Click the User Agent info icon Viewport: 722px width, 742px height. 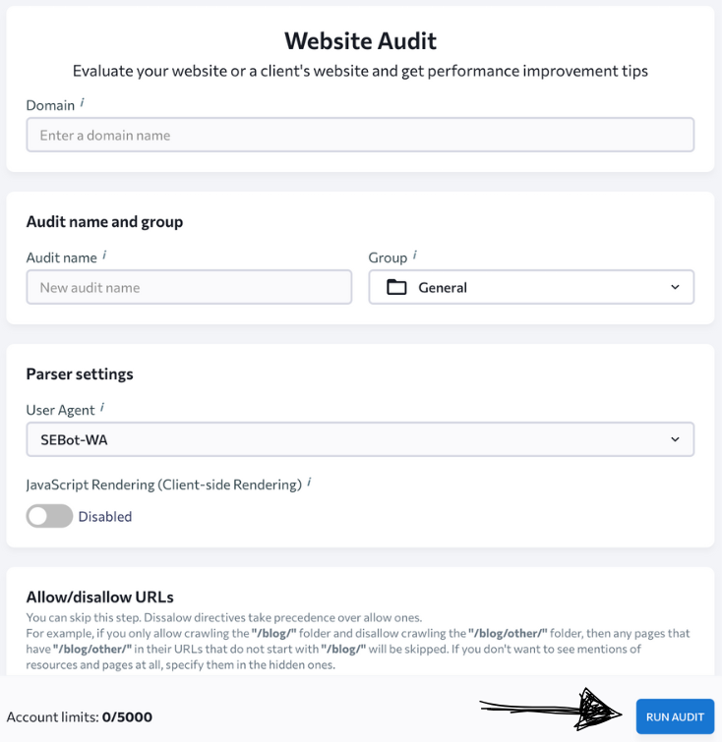tap(103, 408)
